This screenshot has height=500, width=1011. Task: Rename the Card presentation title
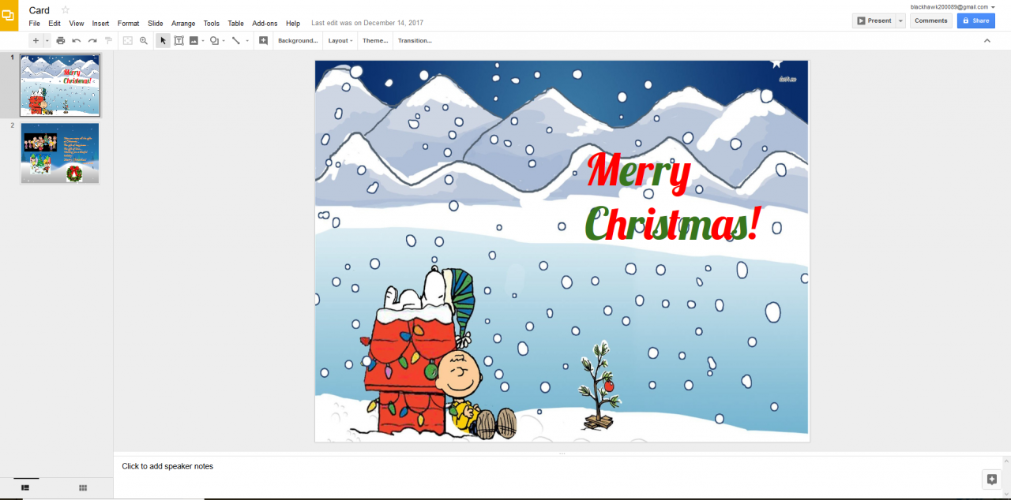[x=39, y=10]
